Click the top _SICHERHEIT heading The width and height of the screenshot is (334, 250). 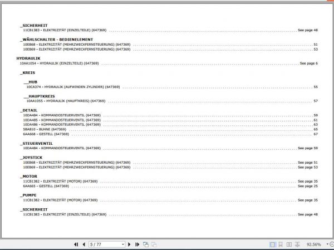[x=34, y=26]
